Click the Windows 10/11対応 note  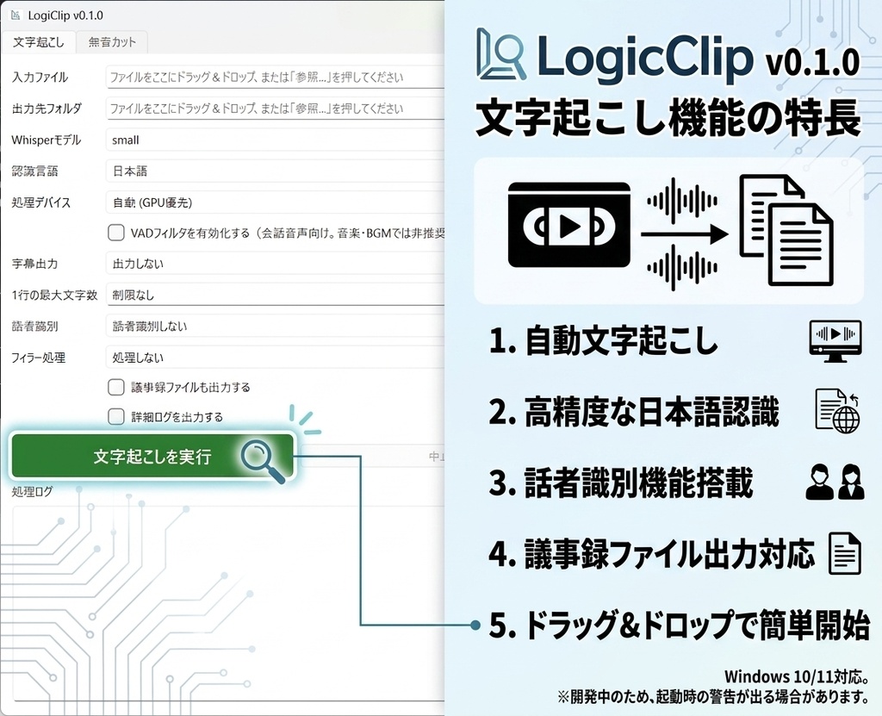tap(797, 676)
